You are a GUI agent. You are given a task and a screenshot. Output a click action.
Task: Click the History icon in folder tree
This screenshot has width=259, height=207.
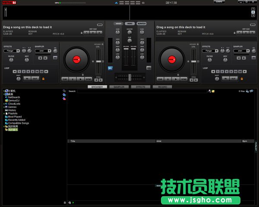click(6, 110)
